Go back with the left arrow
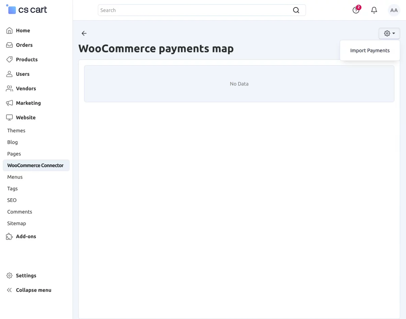 84,33
